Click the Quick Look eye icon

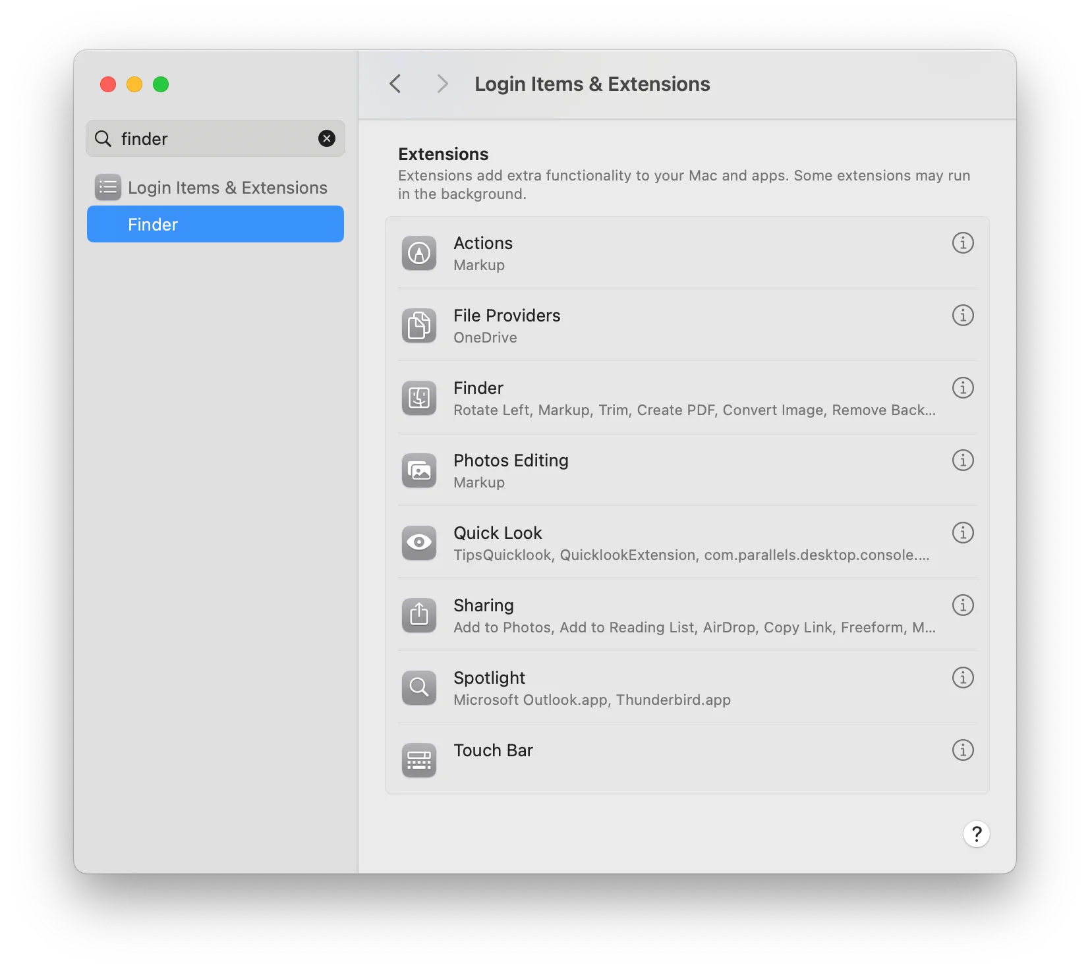pyautogui.click(x=418, y=543)
